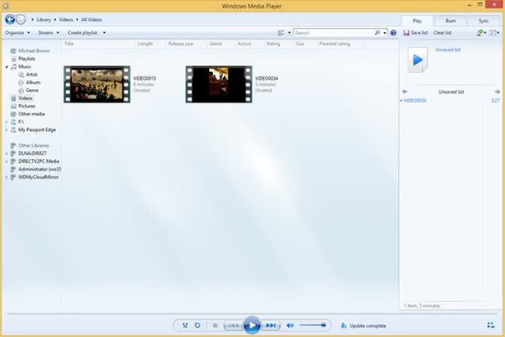505x337 pixels.
Task: Sort by the Length column header
Action: [x=145, y=43]
